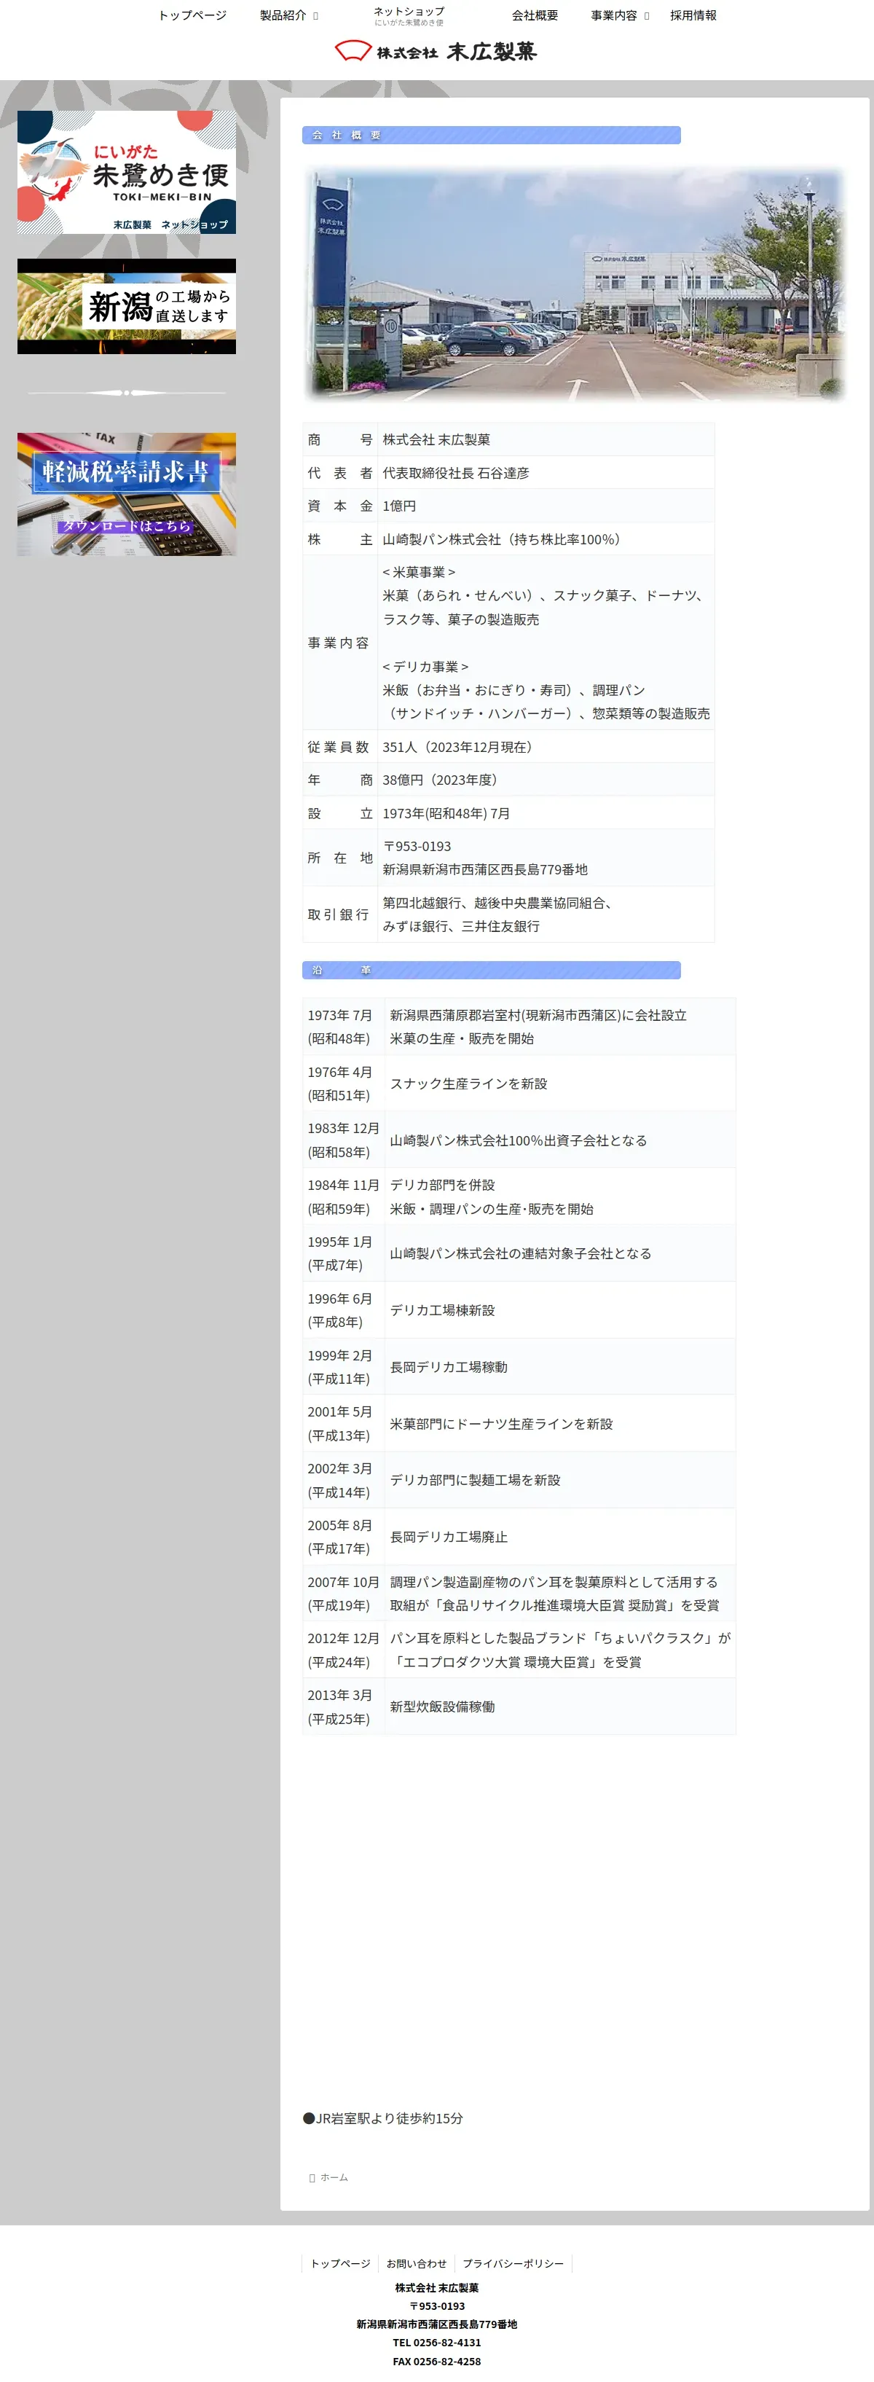874x2382 pixels.
Task: Select the text デリカ工場棟新設
Action: tap(443, 1310)
